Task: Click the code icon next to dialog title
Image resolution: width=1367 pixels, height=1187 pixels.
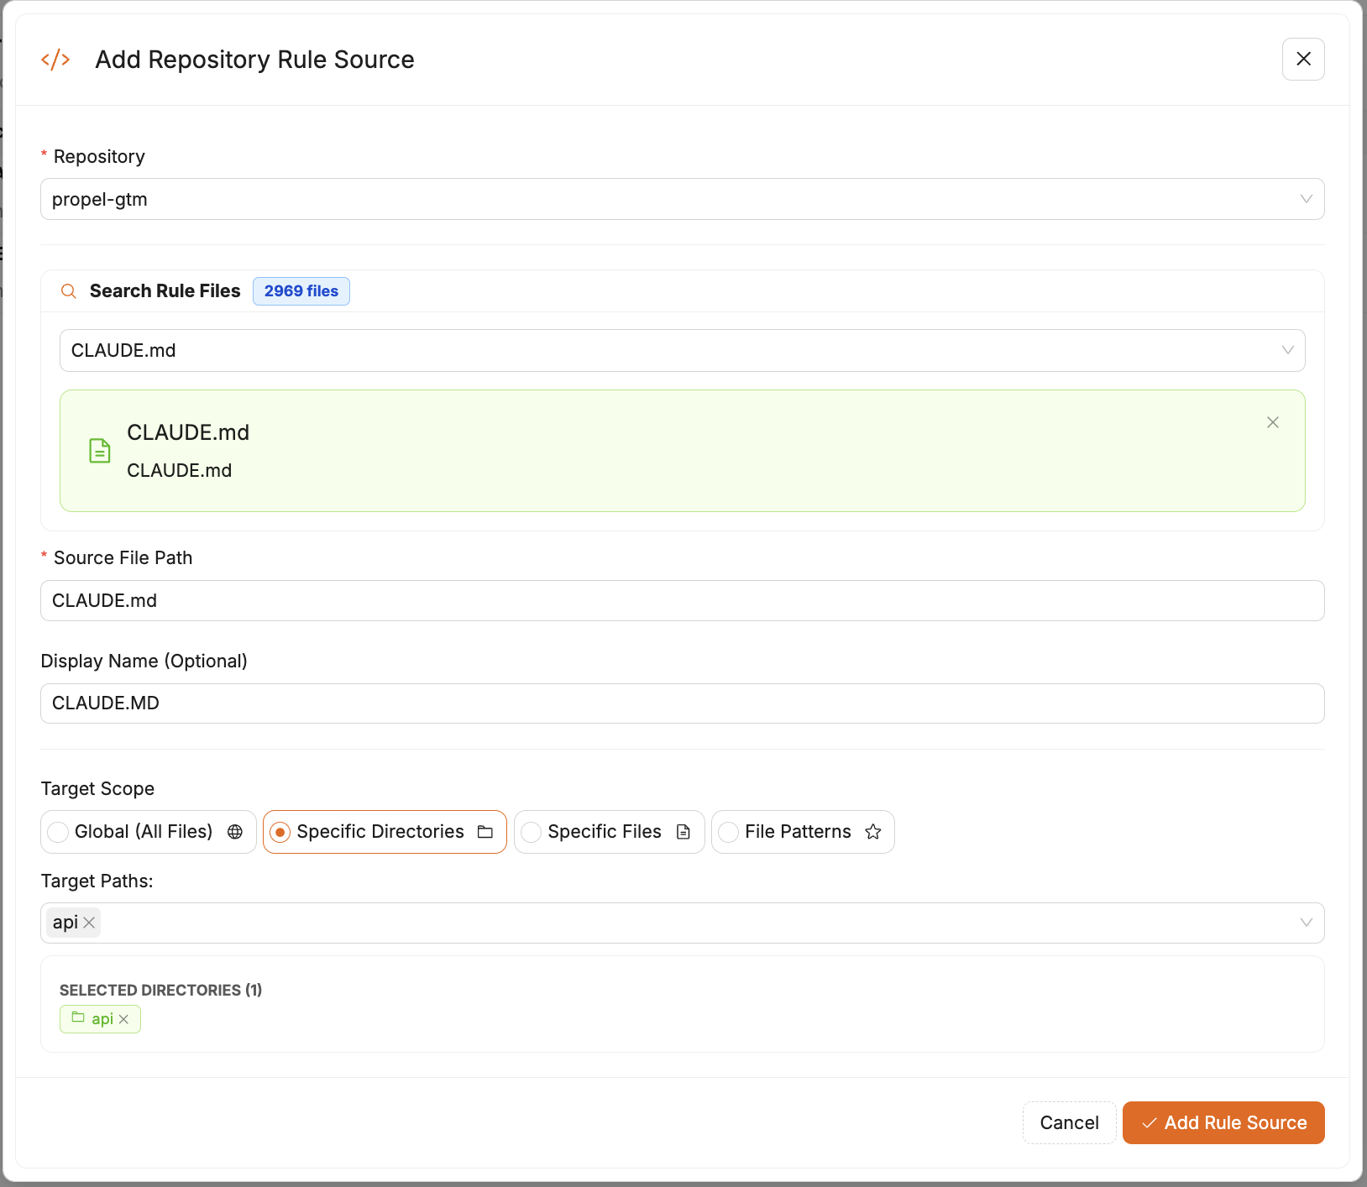Action: [x=55, y=59]
